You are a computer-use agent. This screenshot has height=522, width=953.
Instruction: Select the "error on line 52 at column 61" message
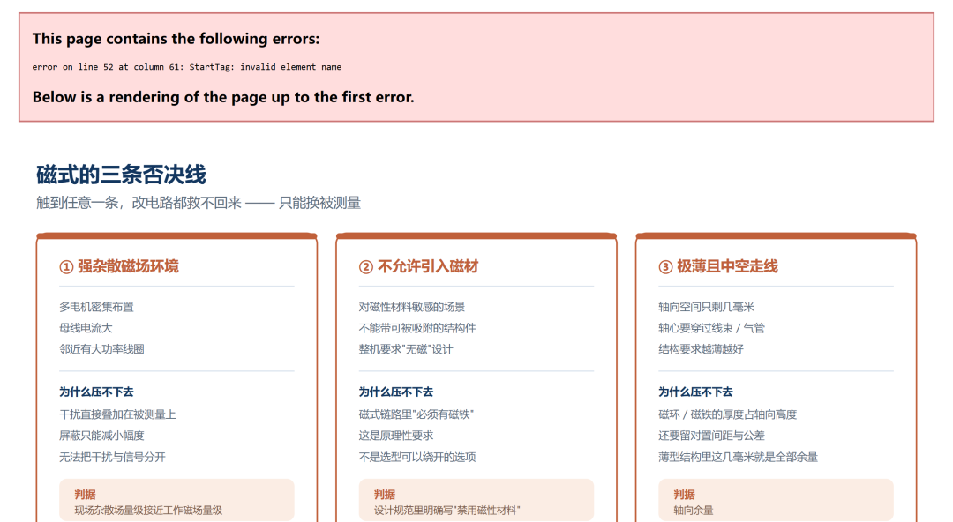pyautogui.click(x=186, y=67)
